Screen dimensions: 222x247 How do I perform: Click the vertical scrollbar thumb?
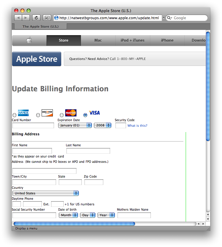tap(208, 86)
